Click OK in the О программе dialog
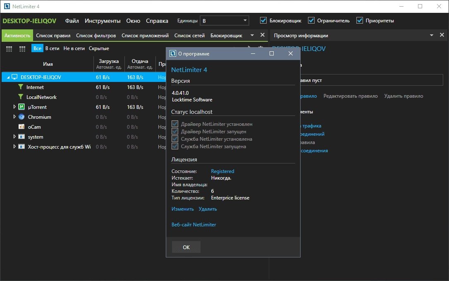The width and height of the screenshot is (449, 281). coord(186,247)
